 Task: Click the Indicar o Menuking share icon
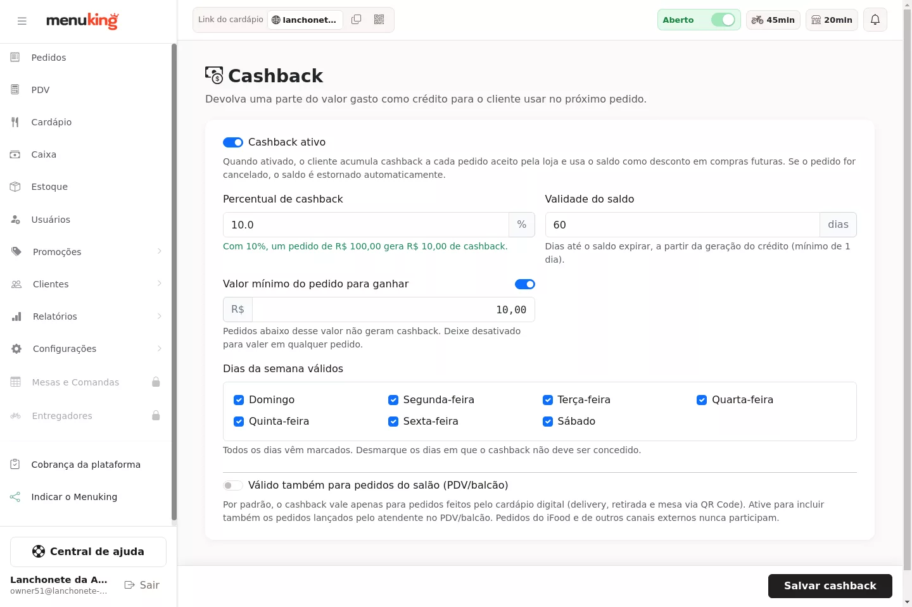[15, 497]
